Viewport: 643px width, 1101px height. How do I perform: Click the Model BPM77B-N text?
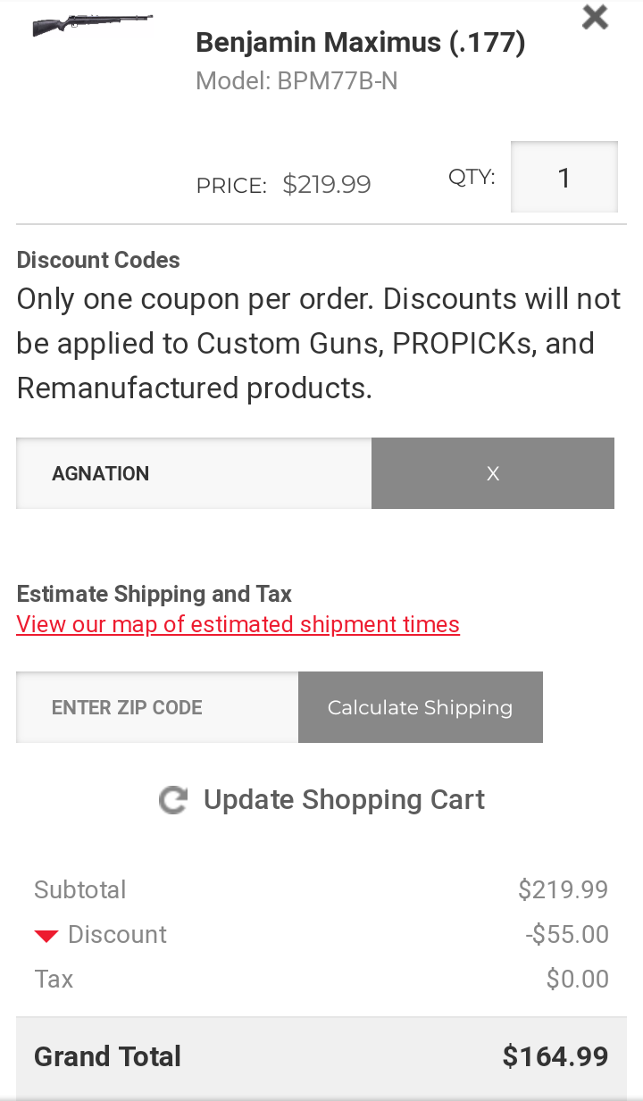tap(296, 81)
